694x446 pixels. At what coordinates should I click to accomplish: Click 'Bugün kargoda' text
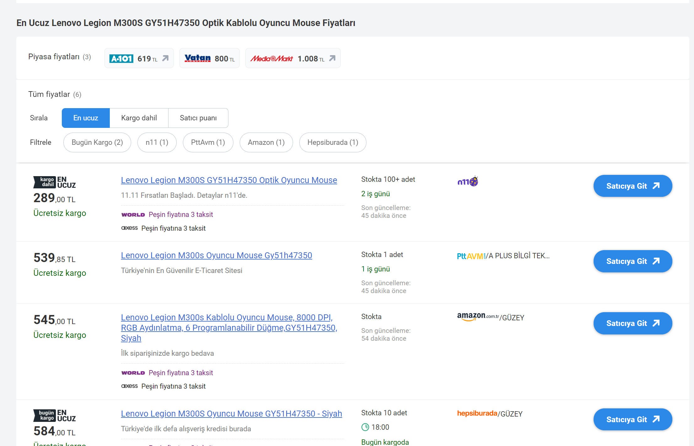(385, 442)
